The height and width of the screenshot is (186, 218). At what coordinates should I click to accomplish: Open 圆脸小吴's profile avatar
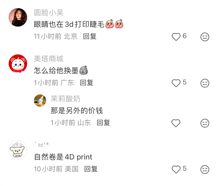point(18,17)
